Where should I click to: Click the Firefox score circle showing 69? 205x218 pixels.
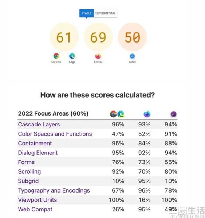tap(98, 37)
